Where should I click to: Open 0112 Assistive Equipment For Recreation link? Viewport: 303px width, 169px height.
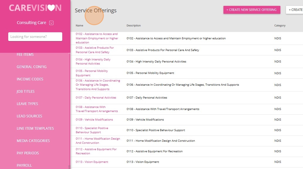(x=96, y=151)
